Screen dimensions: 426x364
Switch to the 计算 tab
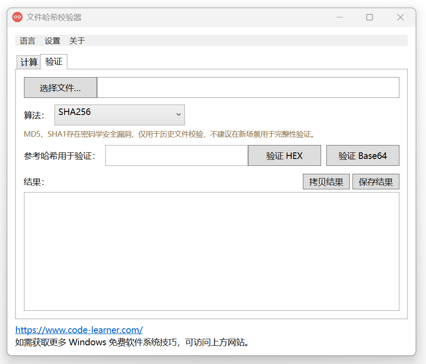(x=29, y=62)
